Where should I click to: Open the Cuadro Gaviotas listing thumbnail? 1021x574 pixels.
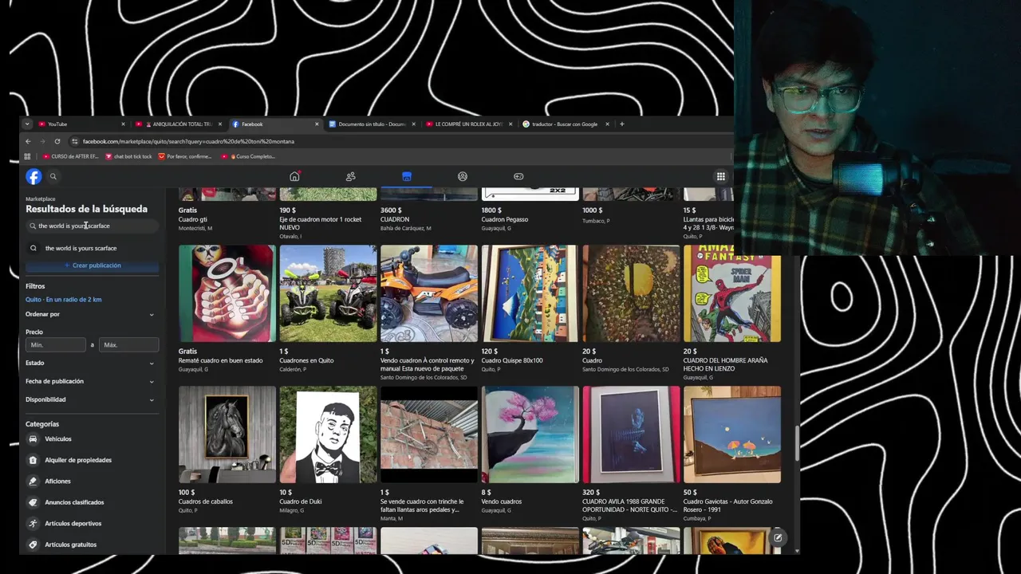pos(732,434)
